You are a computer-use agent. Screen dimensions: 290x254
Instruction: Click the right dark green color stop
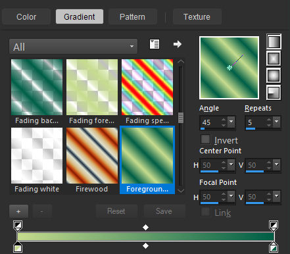pos(274,247)
